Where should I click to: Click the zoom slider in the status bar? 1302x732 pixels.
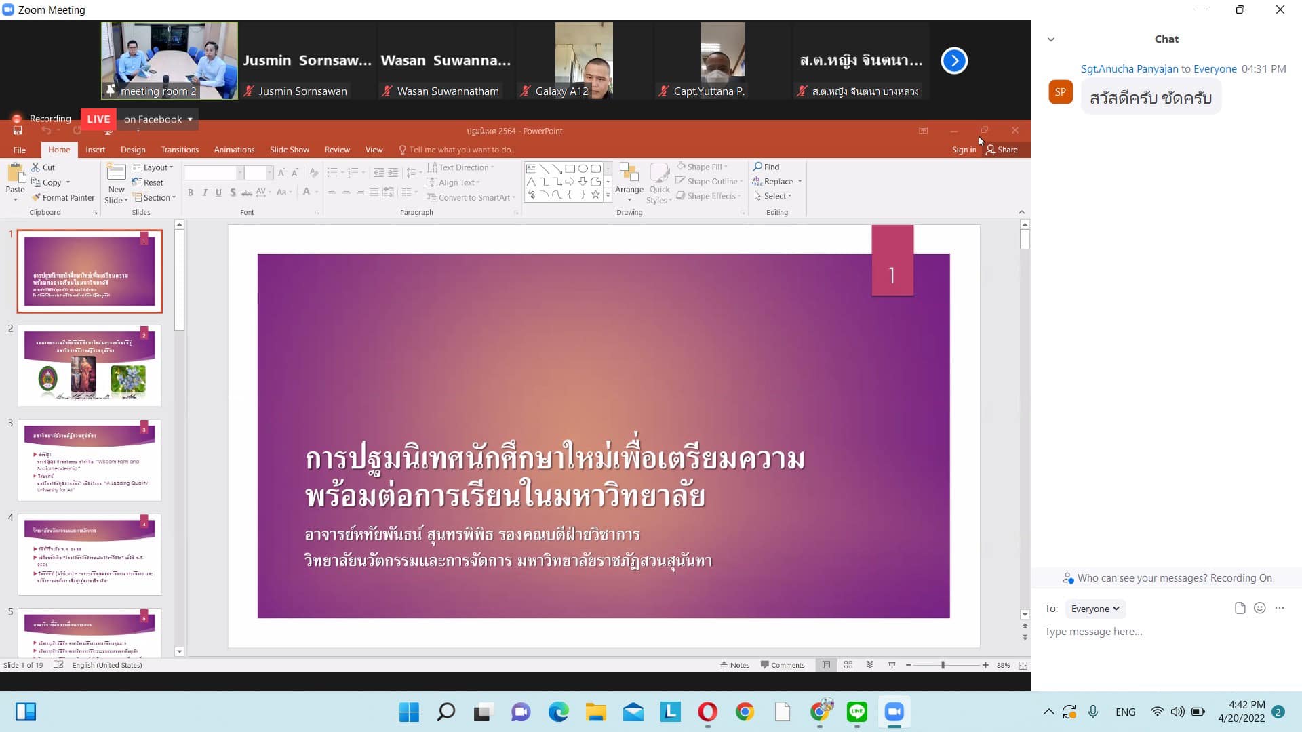943,665
